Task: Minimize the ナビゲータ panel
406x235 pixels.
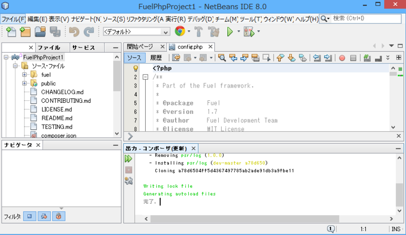Action: 116,145
